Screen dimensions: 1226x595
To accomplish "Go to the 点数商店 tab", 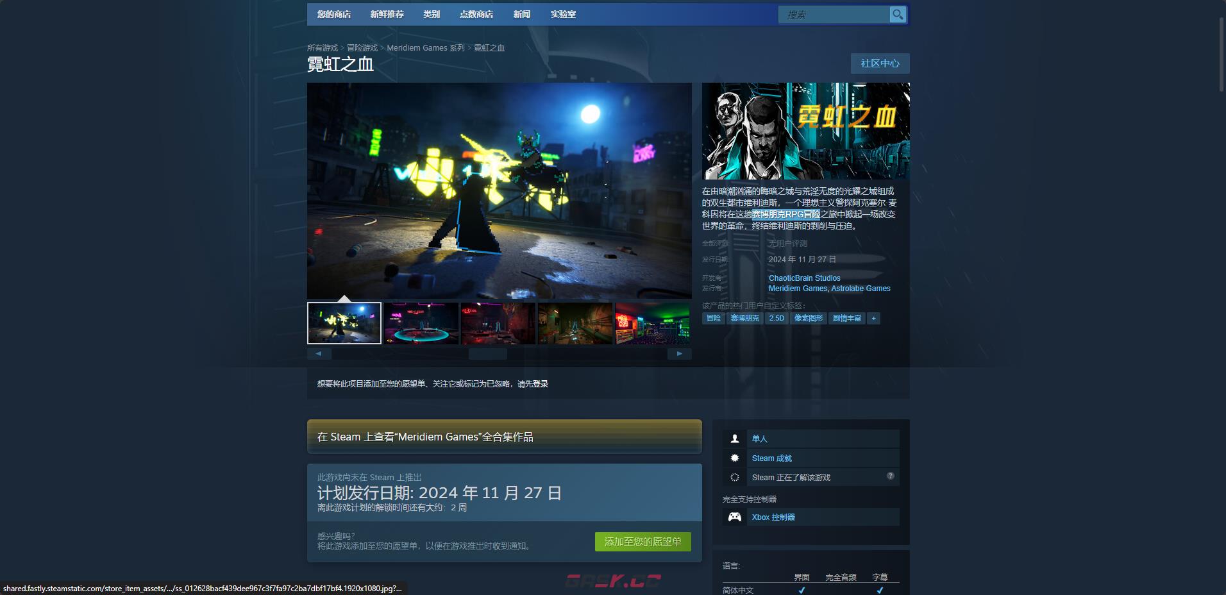I will pos(476,14).
